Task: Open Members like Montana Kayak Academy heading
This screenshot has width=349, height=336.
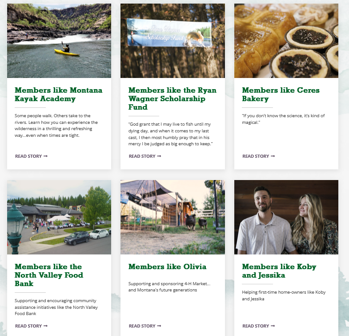Action: click(59, 94)
